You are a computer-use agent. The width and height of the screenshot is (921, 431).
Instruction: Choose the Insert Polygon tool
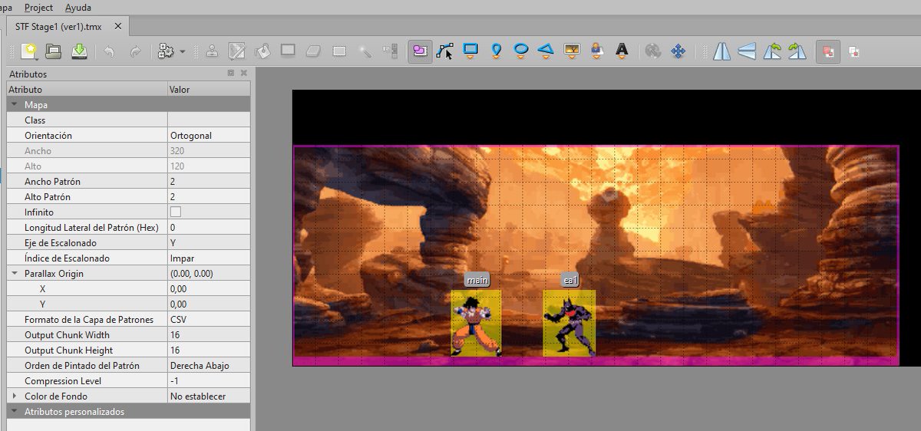(546, 51)
